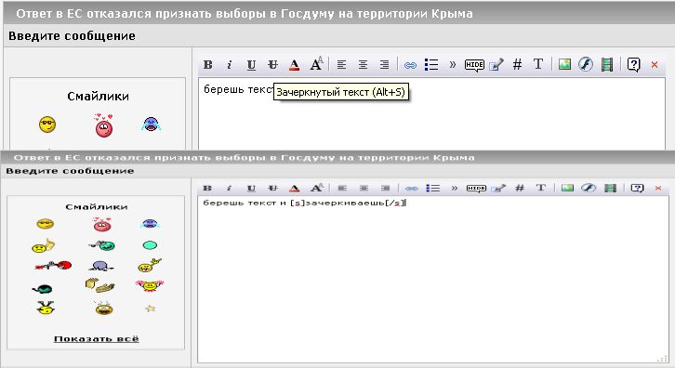Toggle underline in the lower editor toolbar
675x368 pixels.
click(x=251, y=188)
